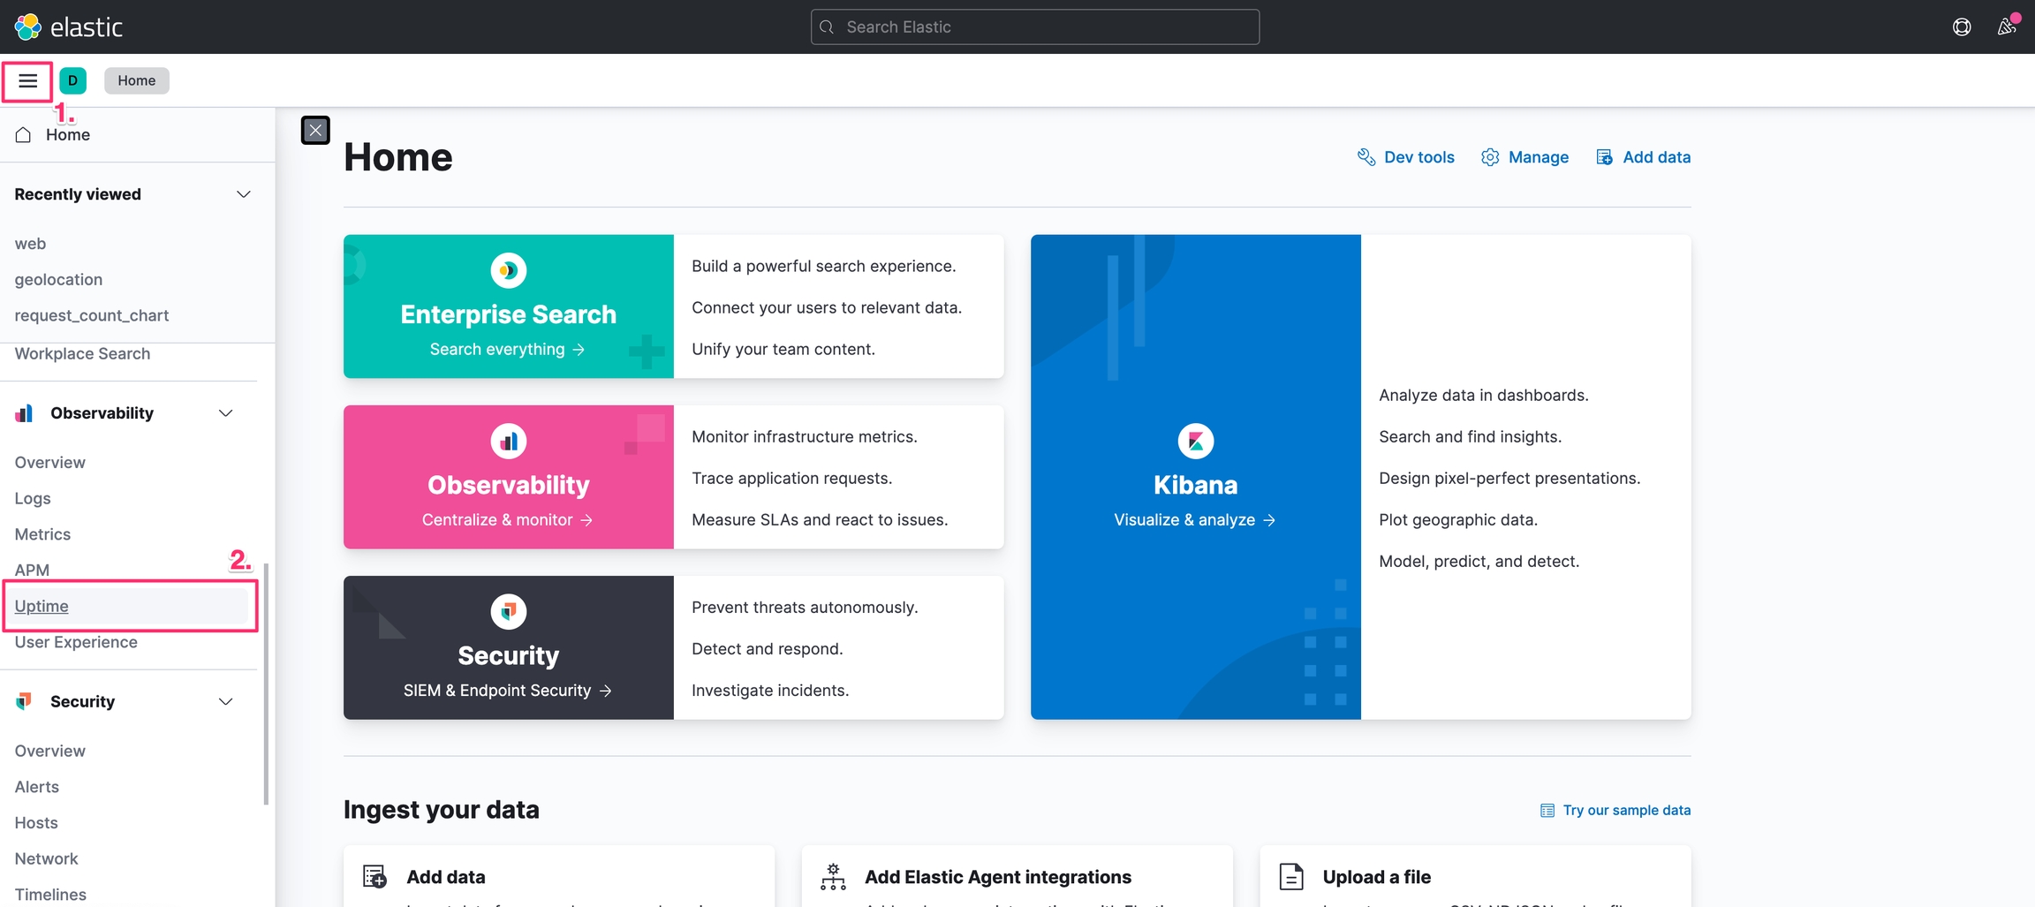The height and width of the screenshot is (907, 2035).
Task: Open Logs in the sidebar
Action: [33, 498]
